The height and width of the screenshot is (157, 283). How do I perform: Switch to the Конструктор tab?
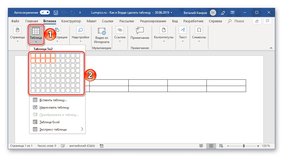tap(71, 21)
